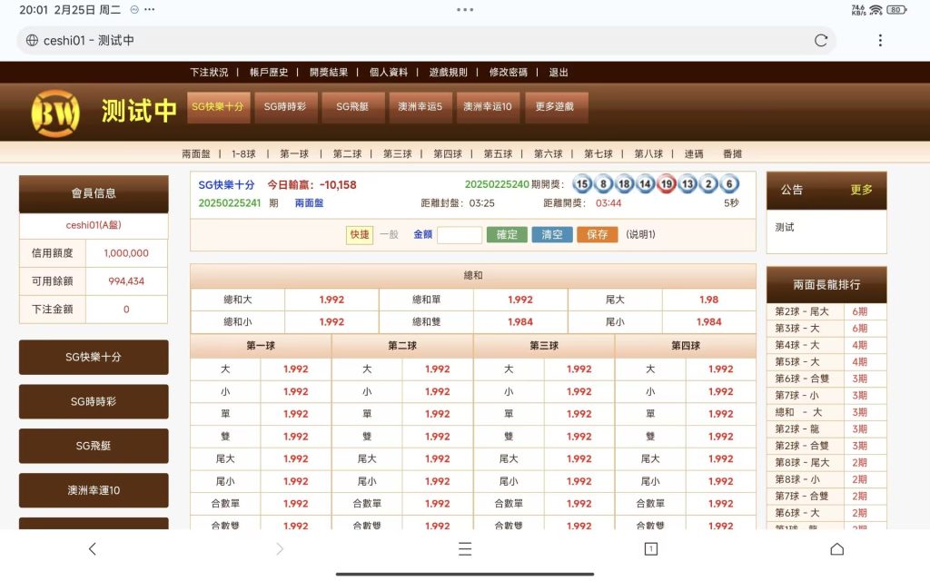Switch to 第五球 sub-tab
Viewport: 930px width, 581px height.
click(499, 154)
